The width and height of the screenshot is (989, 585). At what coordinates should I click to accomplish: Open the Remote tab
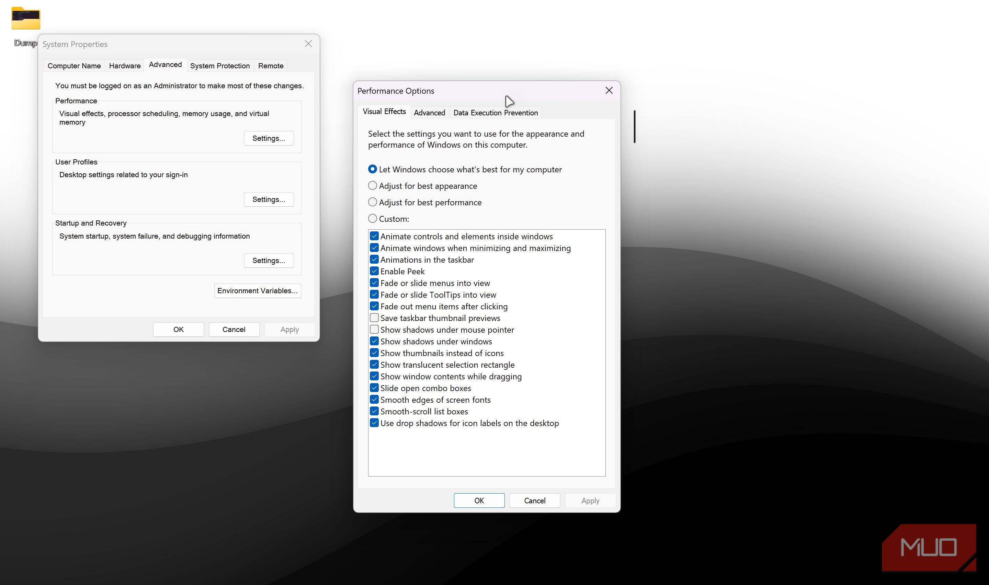(x=271, y=66)
